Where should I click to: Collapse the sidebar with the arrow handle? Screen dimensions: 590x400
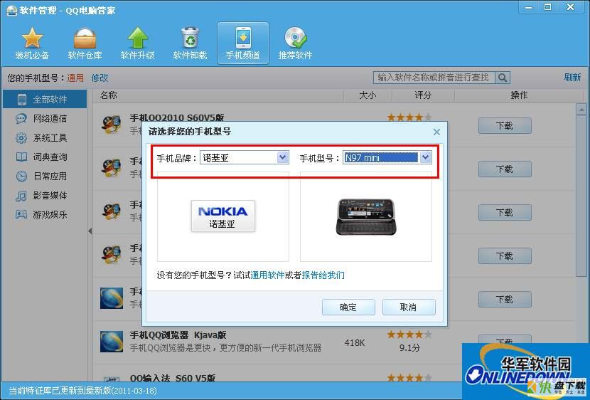tap(90, 231)
